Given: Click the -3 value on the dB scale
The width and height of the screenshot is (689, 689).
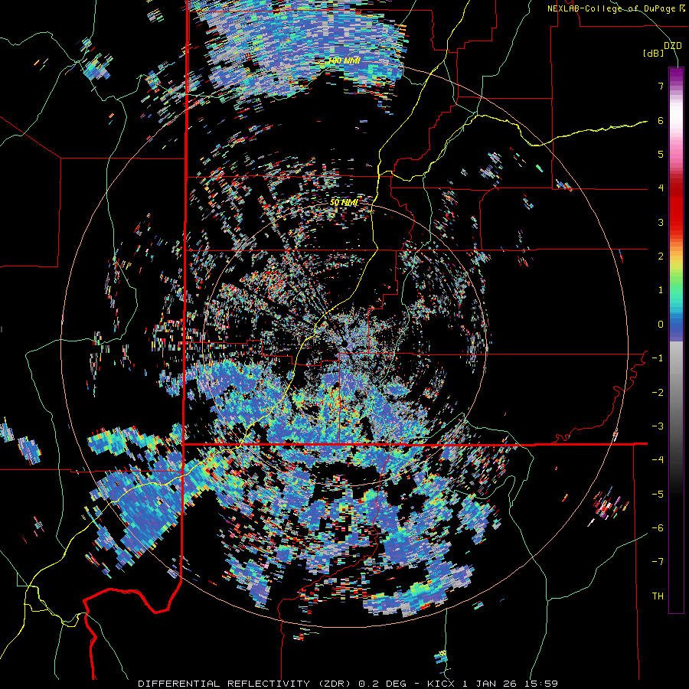Looking at the screenshot, I should pos(658,426).
